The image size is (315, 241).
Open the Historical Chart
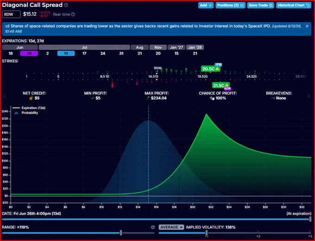(294, 5)
